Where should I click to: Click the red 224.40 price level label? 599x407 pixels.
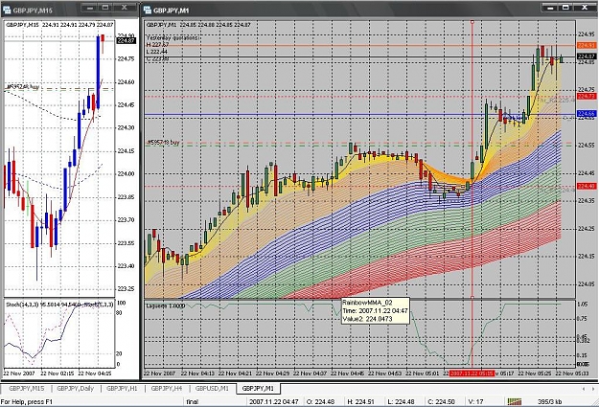pyautogui.click(x=586, y=186)
